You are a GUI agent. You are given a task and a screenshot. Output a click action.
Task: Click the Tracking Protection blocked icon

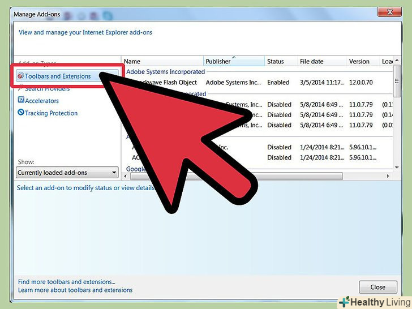[21, 112]
